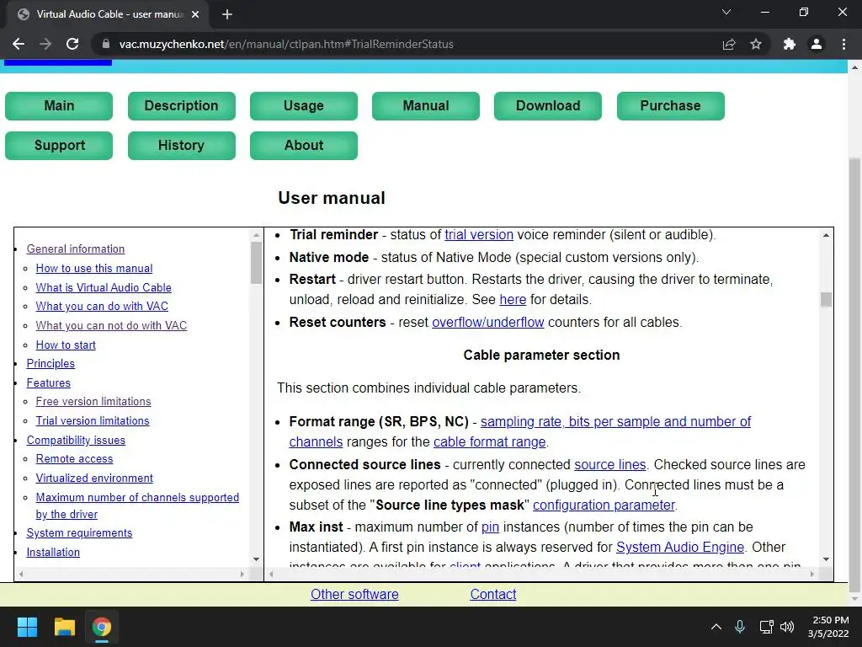Image resolution: width=862 pixels, height=647 pixels.
Task: Open the Extensions puzzle icon
Action: [x=790, y=44]
